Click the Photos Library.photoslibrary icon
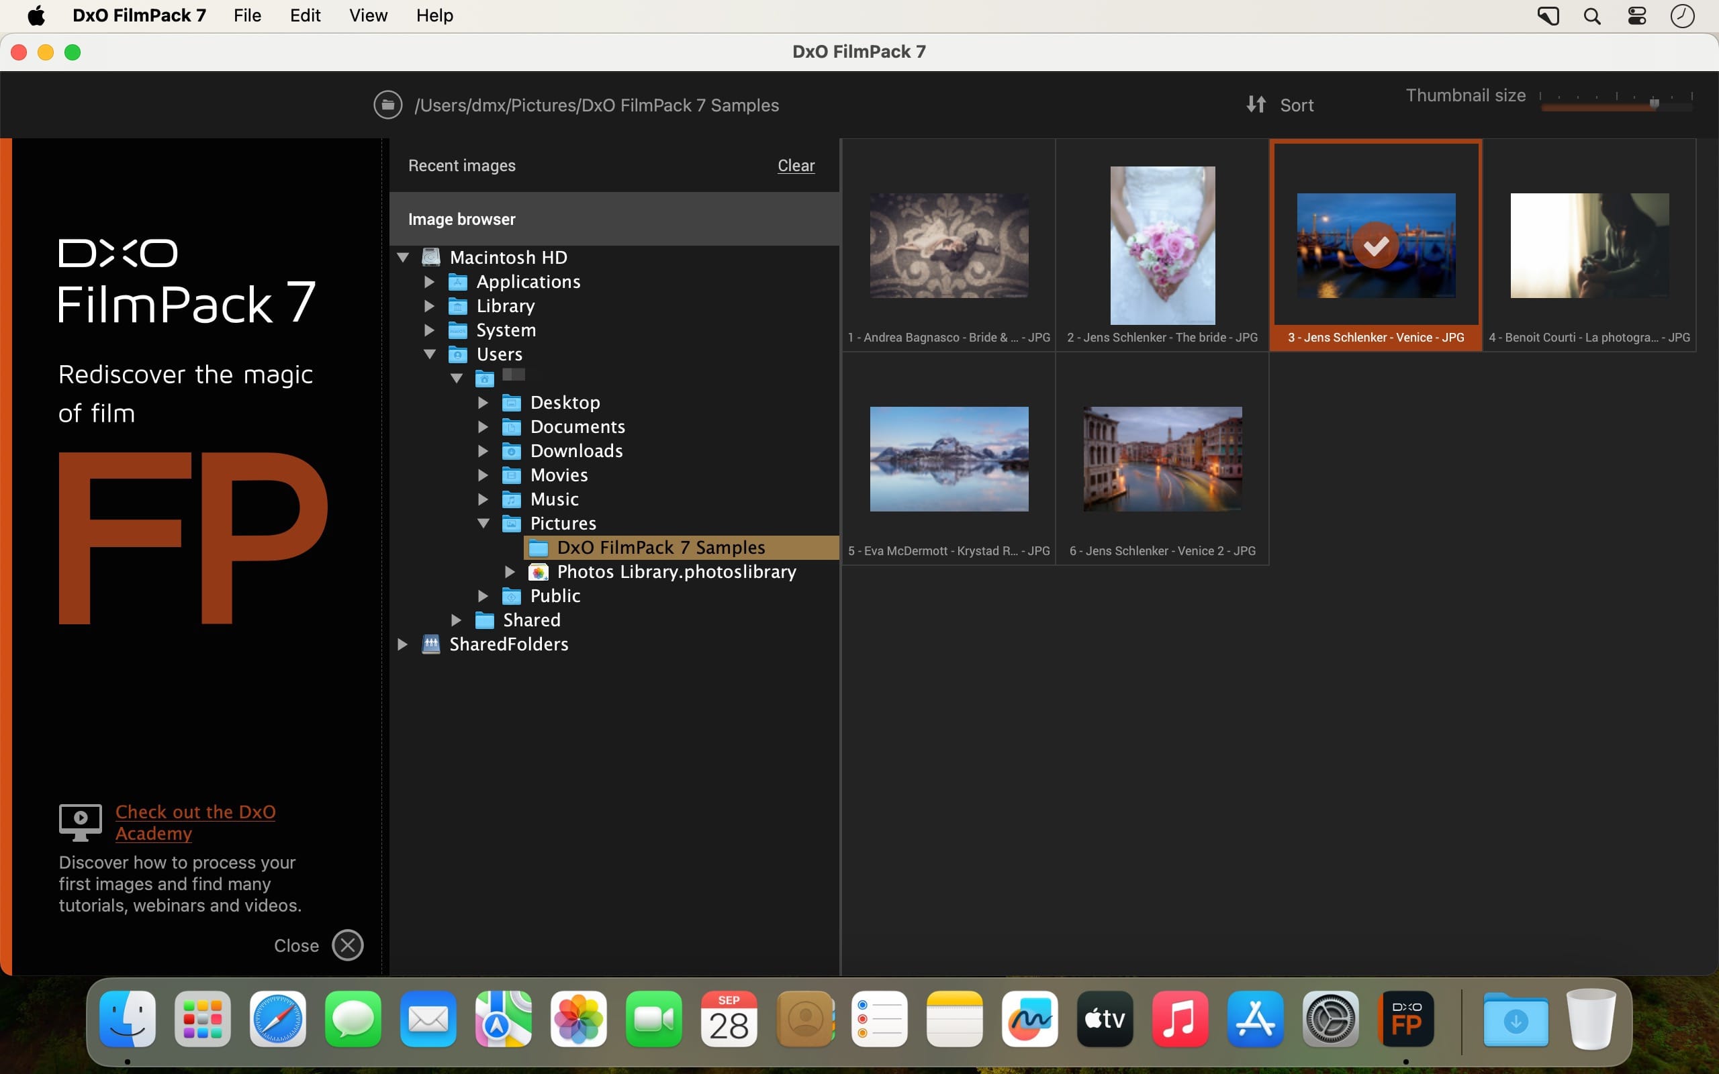This screenshot has height=1074, width=1719. click(539, 572)
